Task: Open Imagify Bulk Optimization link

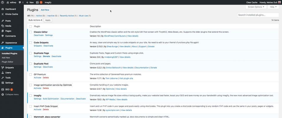Action: click(51, 99)
